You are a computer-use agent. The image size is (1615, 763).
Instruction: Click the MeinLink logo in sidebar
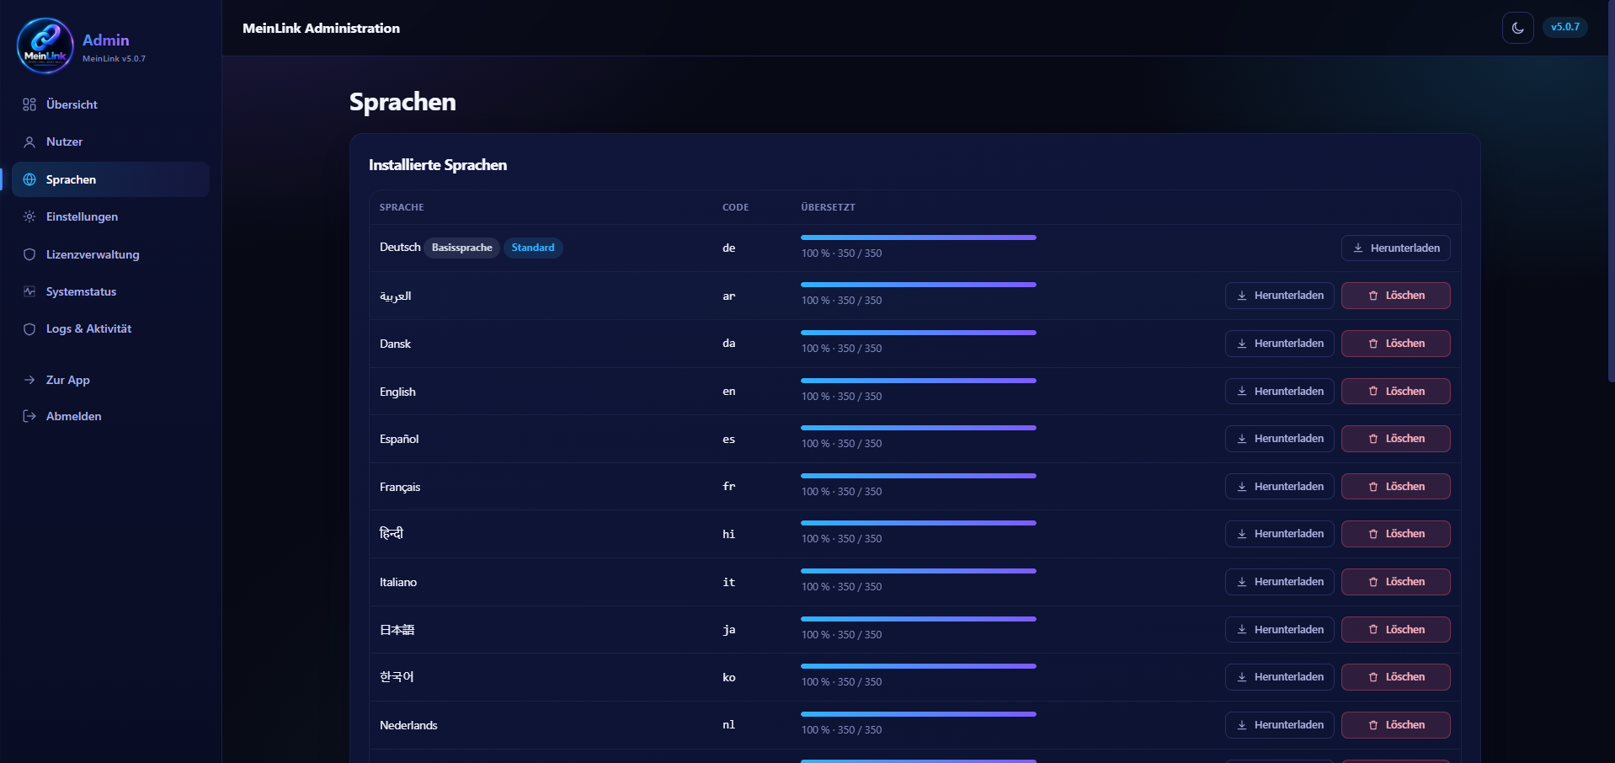(x=45, y=45)
